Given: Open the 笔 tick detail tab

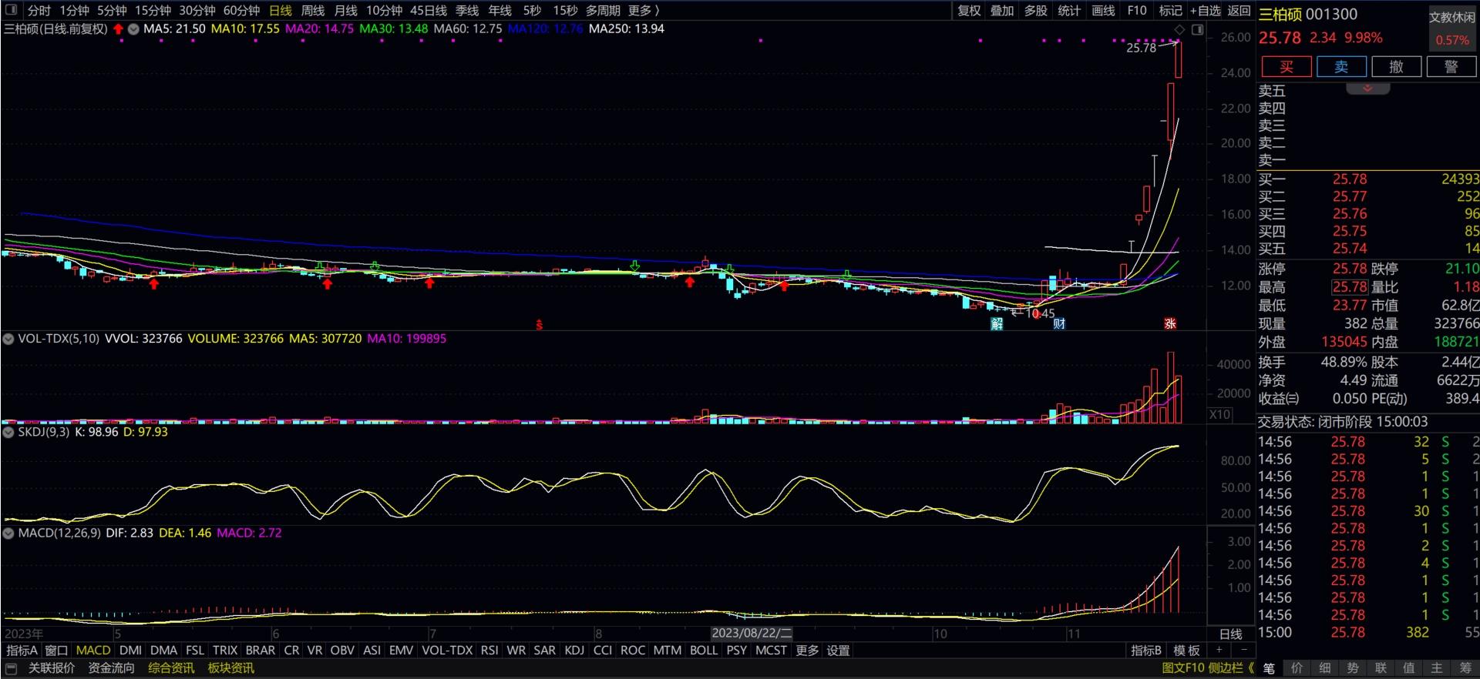Looking at the screenshot, I should tap(1269, 668).
